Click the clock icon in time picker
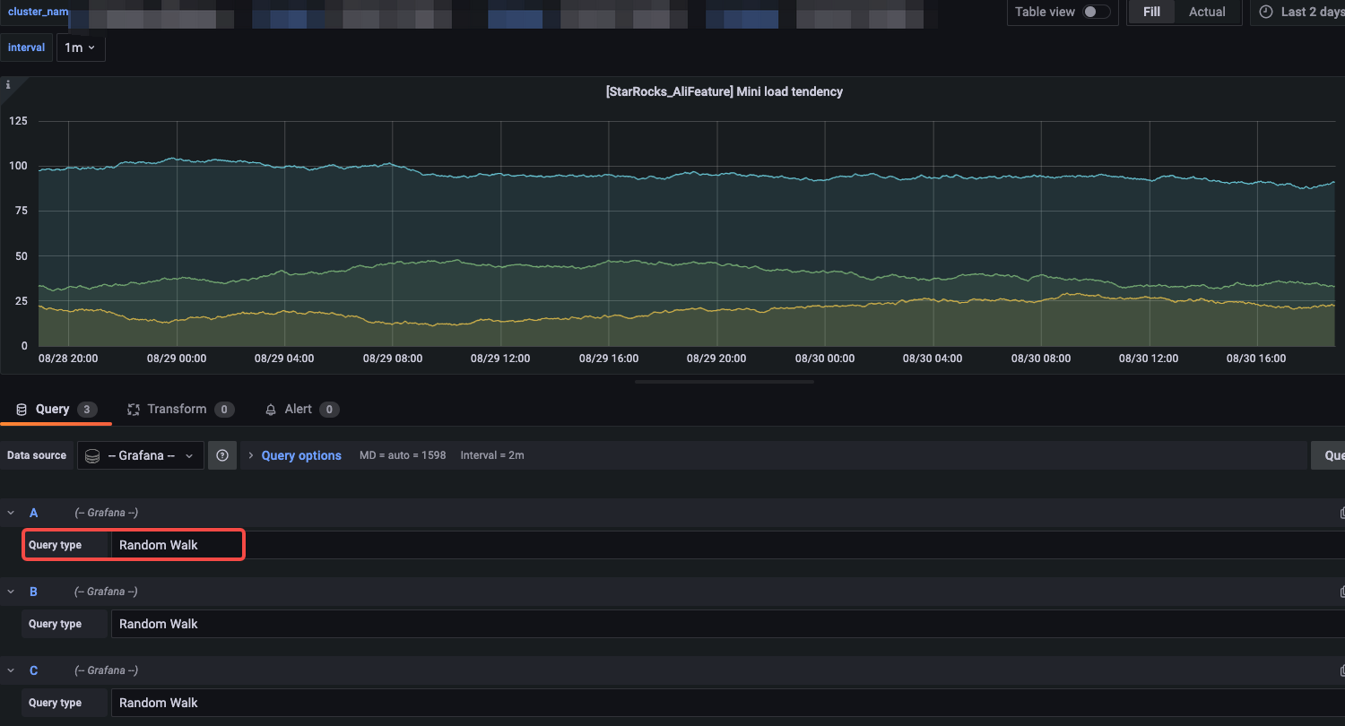The image size is (1345, 726). (1266, 12)
